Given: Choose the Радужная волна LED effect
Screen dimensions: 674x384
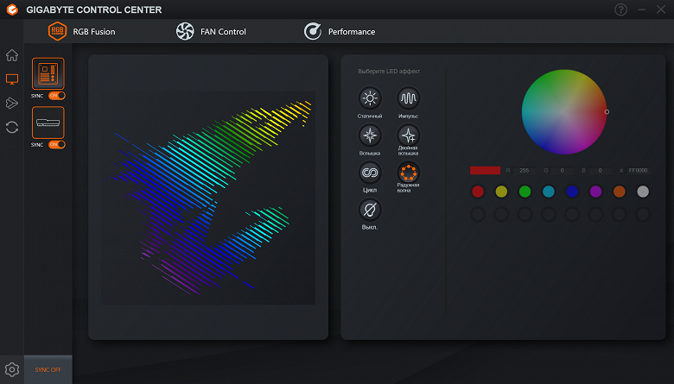Looking at the screenshot, I should pyautogui.click(x=409, y=173).
